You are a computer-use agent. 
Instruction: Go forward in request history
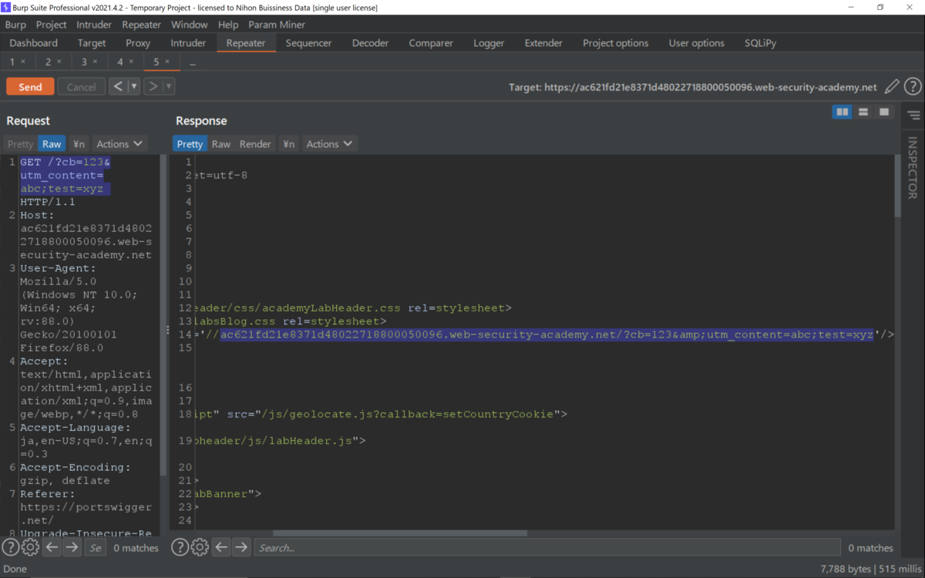[x=153, y=86]
